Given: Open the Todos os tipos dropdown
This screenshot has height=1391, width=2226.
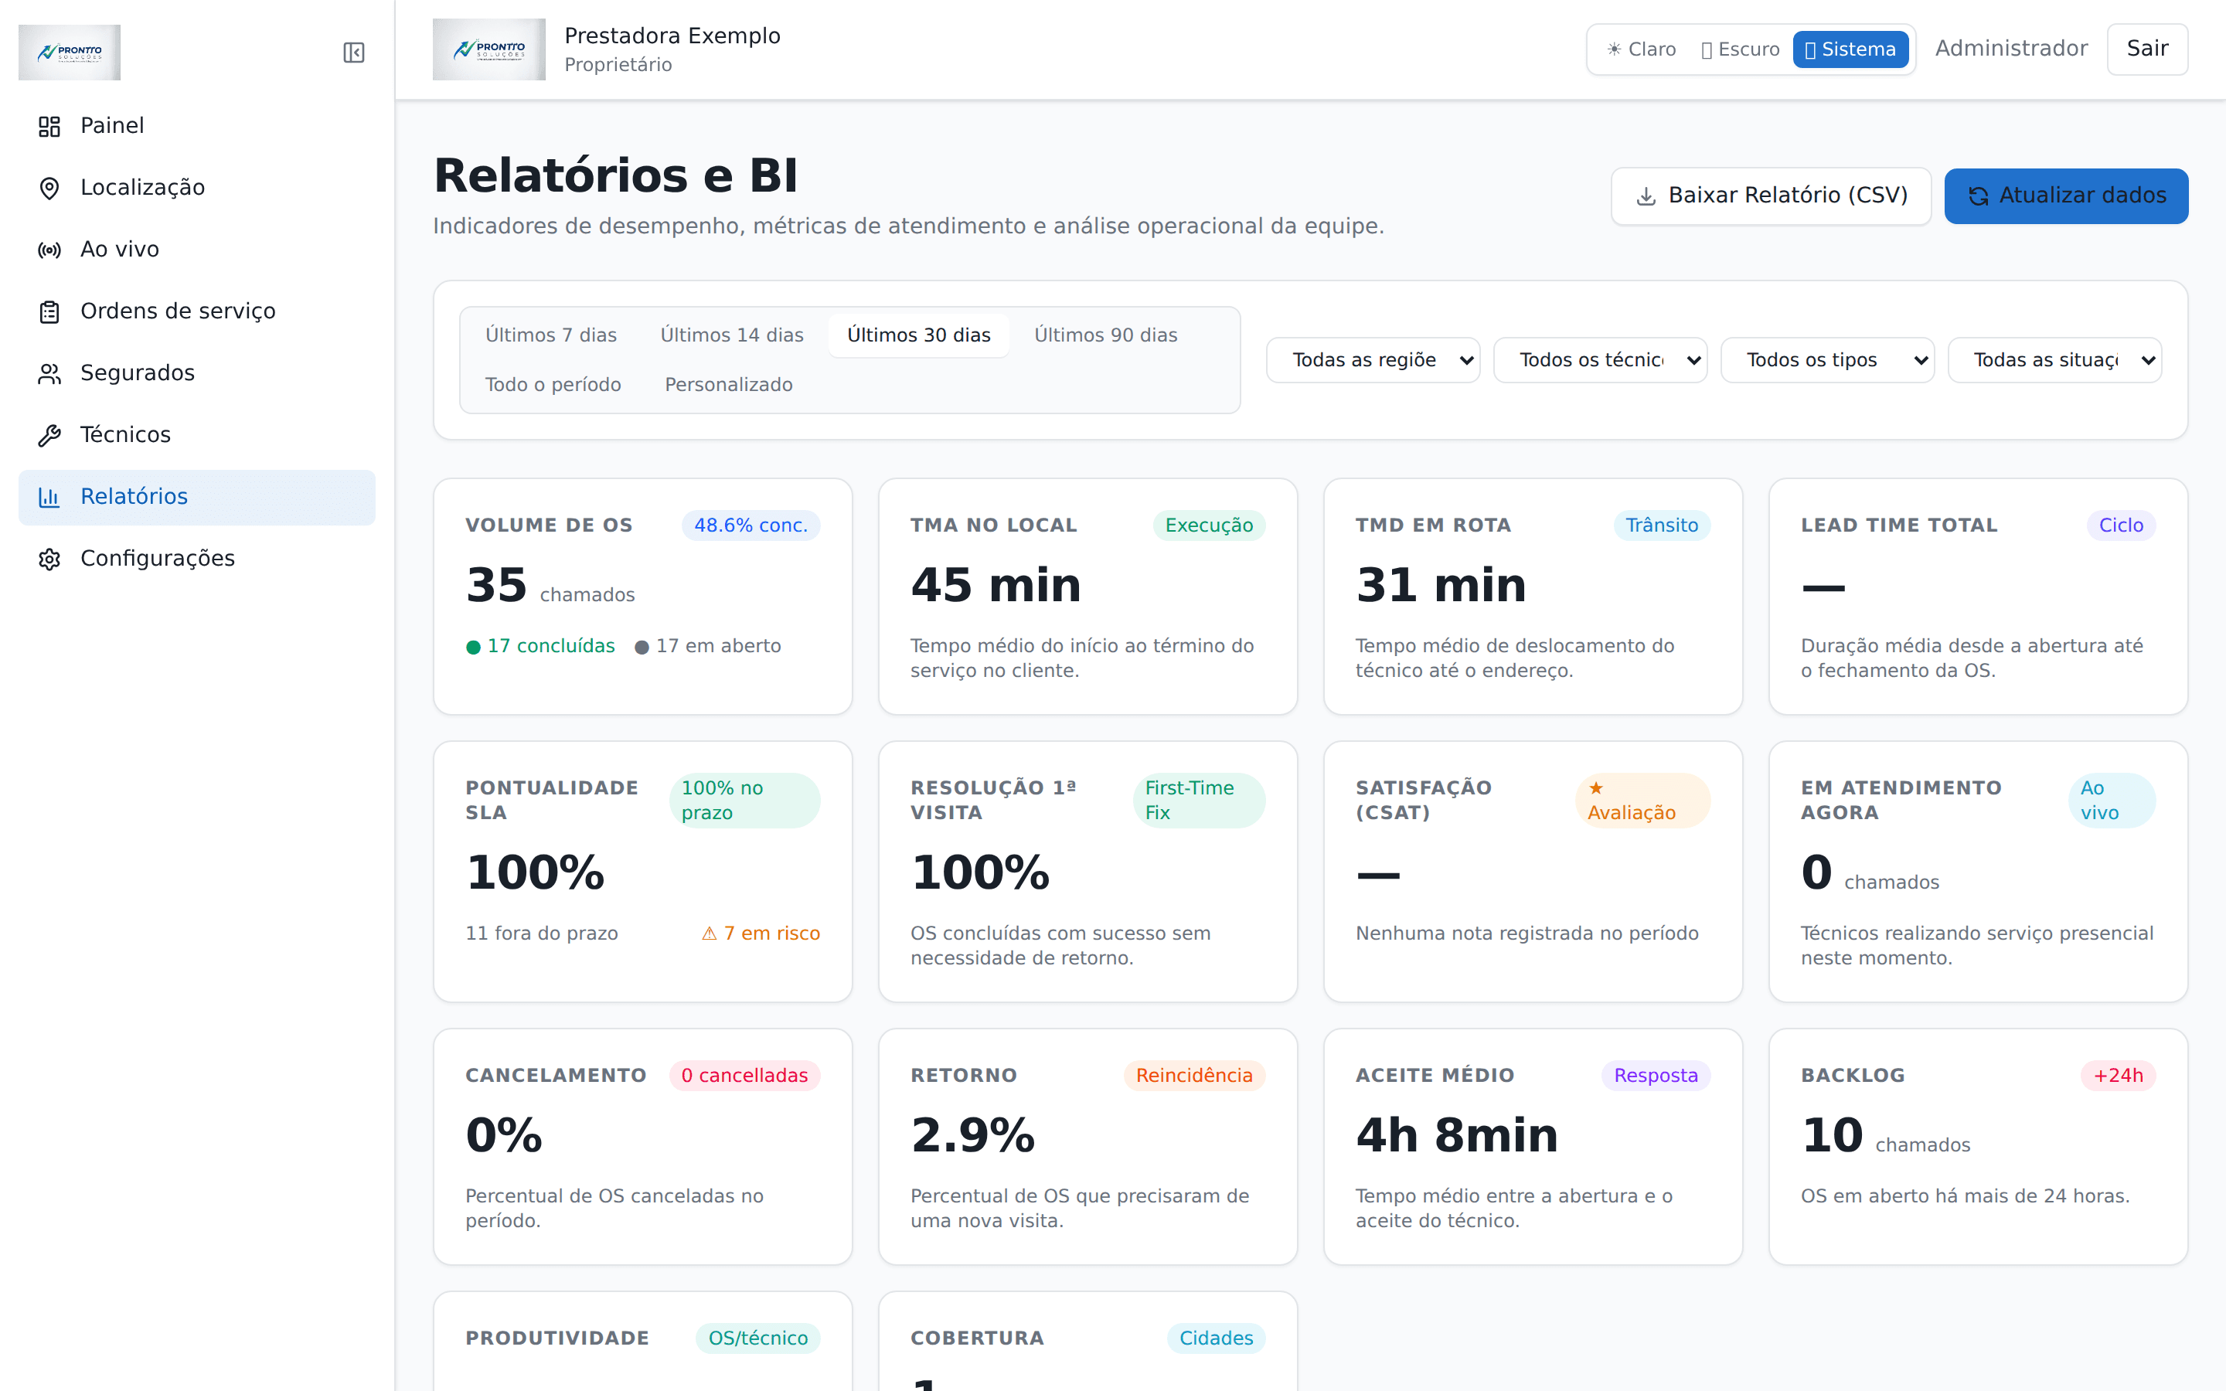Looking at the screenshot, I should pos(1827,359).
